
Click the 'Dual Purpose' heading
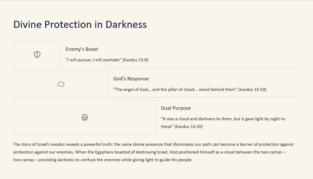tap(176, 108)
